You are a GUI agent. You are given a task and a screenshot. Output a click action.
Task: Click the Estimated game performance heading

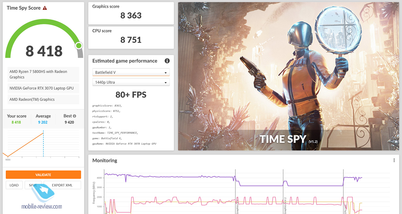[x=125, y=61]
